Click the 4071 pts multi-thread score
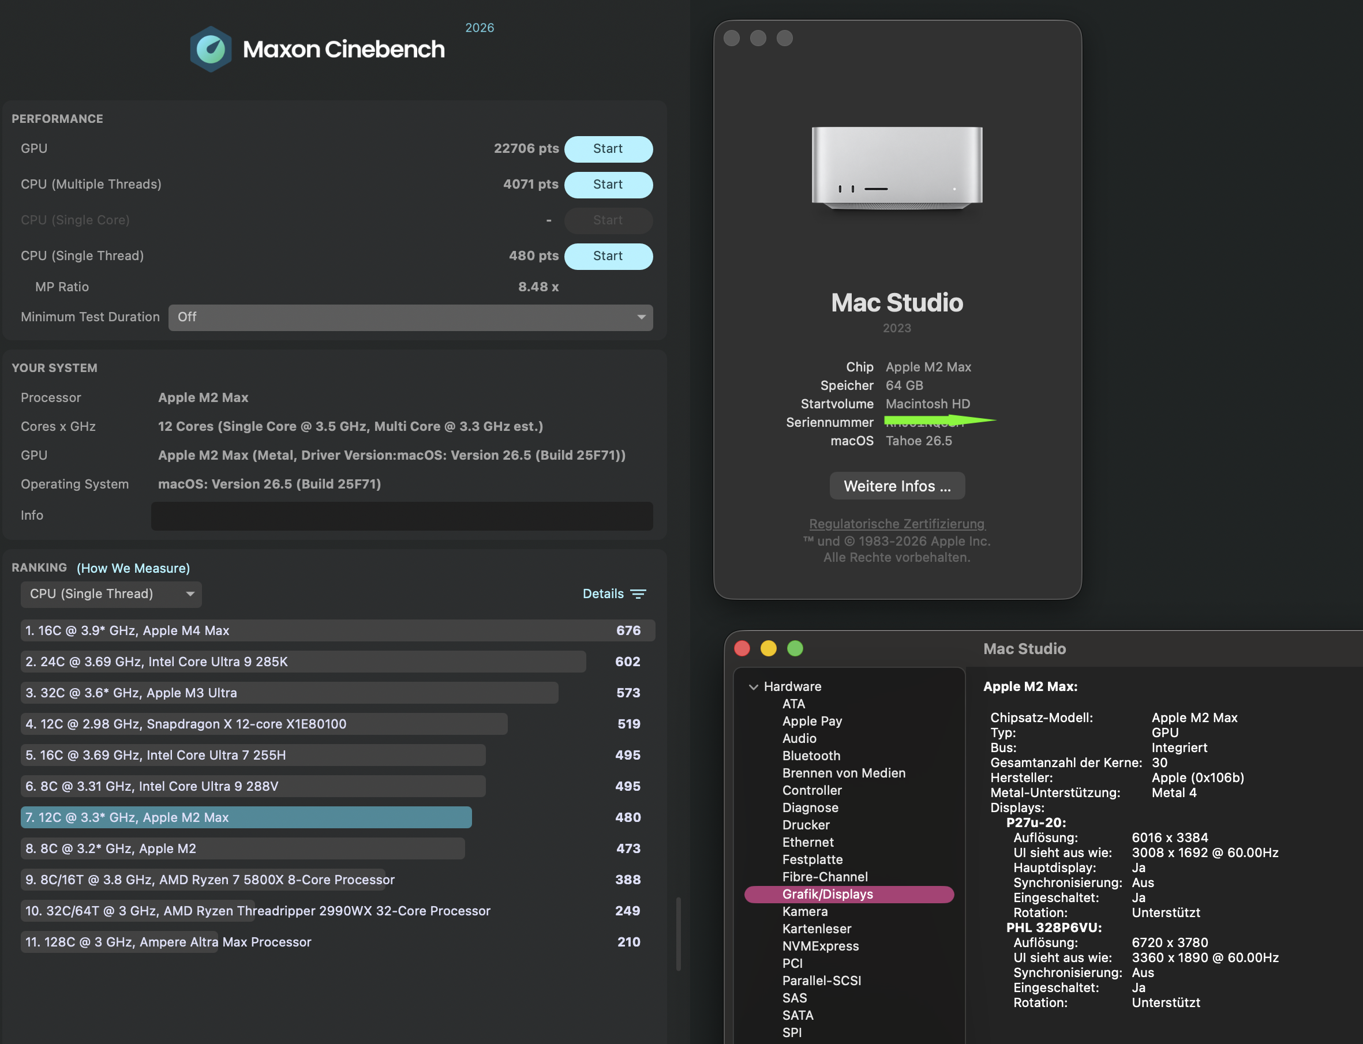The image size is (1363, 1044). 530,185
